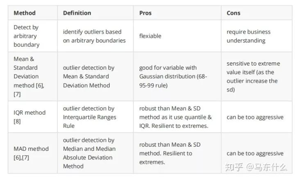Screen dimensions: 295x179
Task: Select the Pros column header
Action: click(145, 13)
